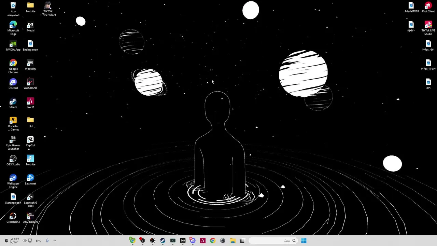Open the Rockstar Games launcher icon
This screenshot has width=437, height=246.
point(13,124)
